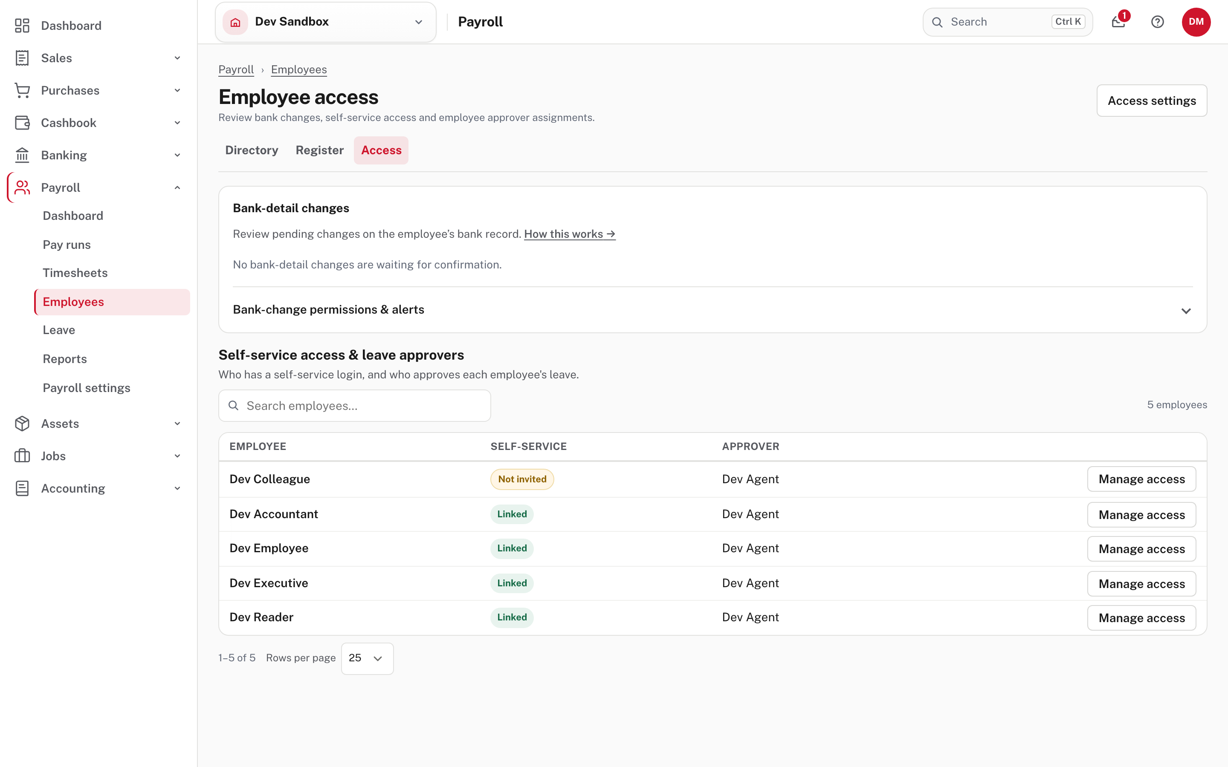
Task: Manage access for Dev Colleague
Action: (1142, 479)
